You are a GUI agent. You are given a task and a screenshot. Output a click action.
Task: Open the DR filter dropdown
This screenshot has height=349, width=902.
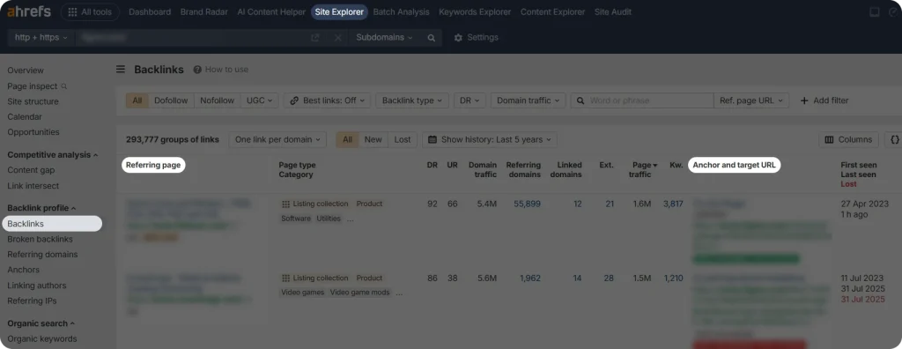point(470,100)
